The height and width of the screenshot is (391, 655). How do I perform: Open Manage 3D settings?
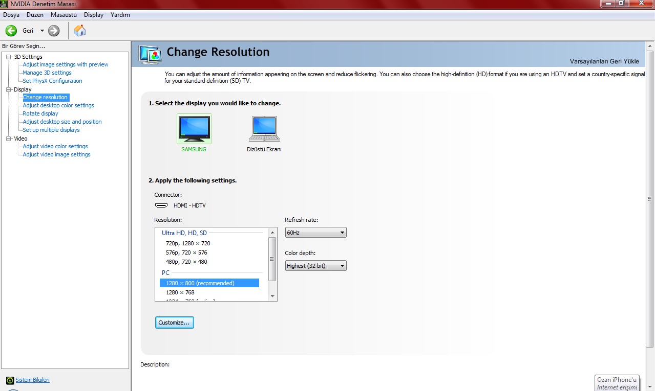click(47, 73)
